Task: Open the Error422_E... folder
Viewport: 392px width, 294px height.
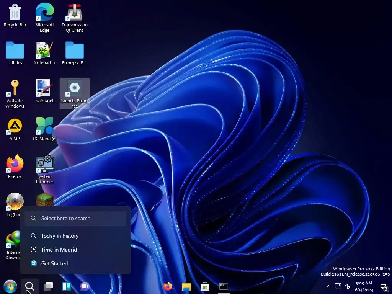Action: [x=75, y=53]
